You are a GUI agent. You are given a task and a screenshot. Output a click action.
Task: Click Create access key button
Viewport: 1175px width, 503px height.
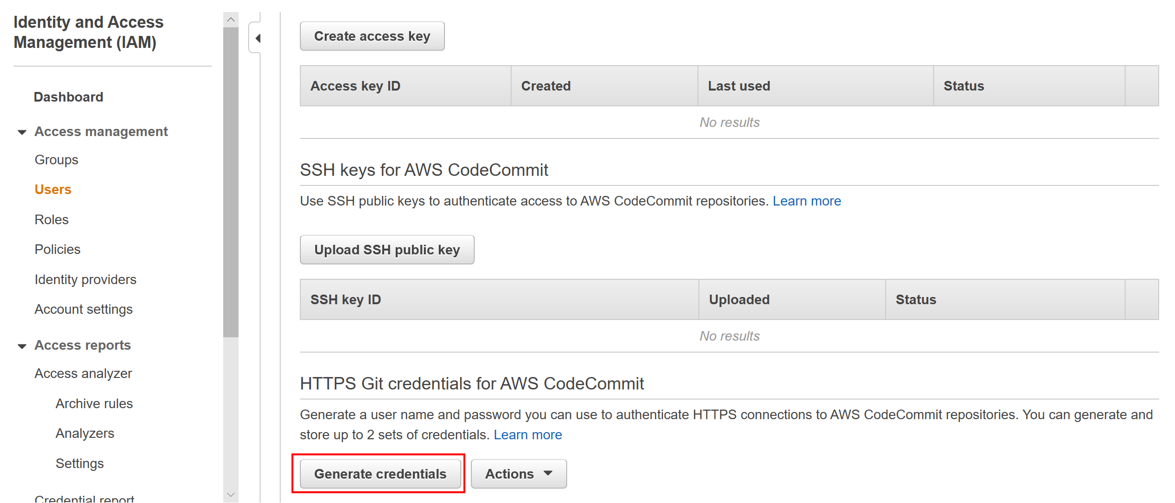tap(372, 36)
